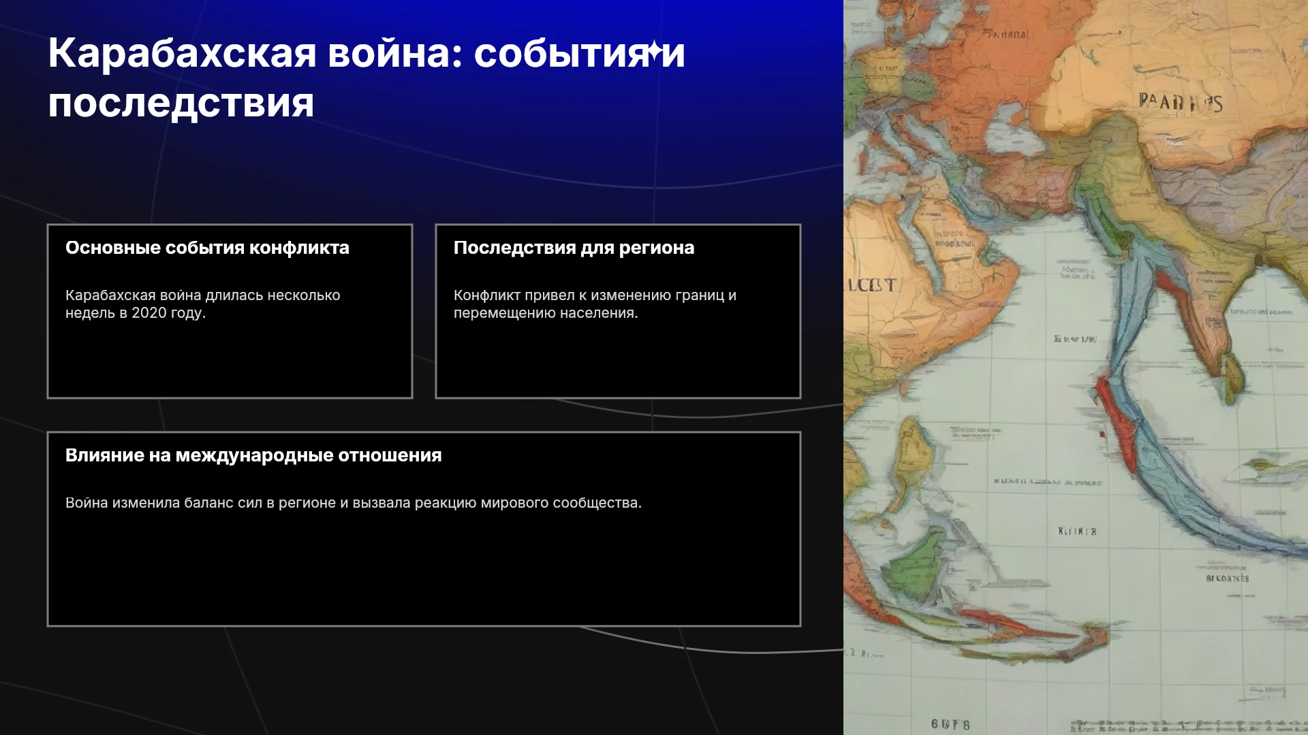Select the map image on the right

point(1076,367)
